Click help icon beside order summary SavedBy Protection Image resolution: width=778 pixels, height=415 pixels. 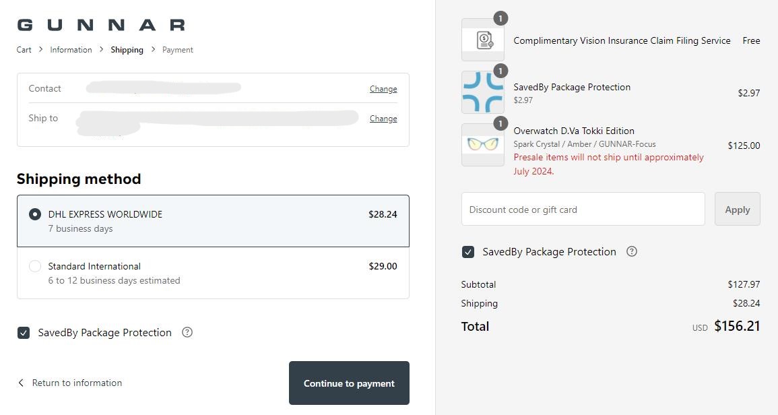(632, 251)
